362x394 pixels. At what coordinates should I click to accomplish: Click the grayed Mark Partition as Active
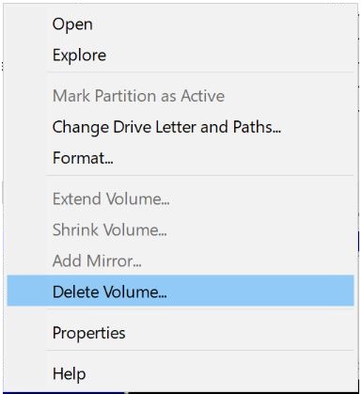181,96
